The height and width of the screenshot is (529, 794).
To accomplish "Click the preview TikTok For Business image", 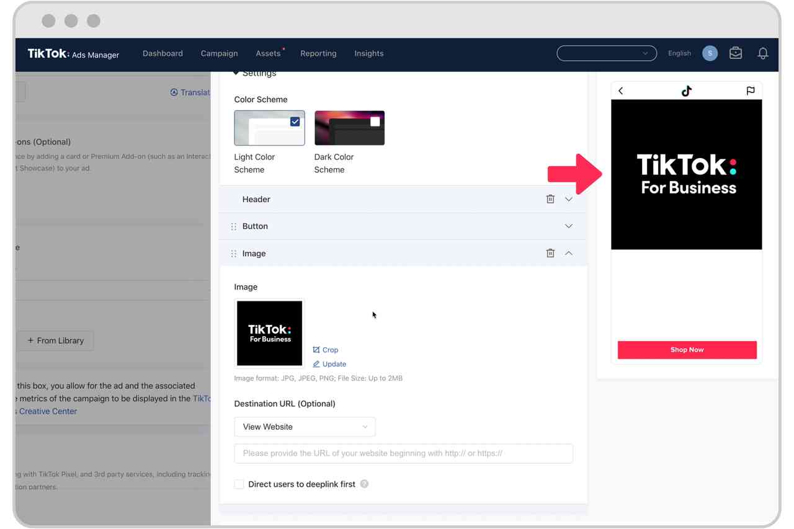I will pos(686,175).
